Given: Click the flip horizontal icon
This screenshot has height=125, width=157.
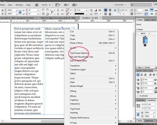Looking at the screenshot, I should click(43, 14).
